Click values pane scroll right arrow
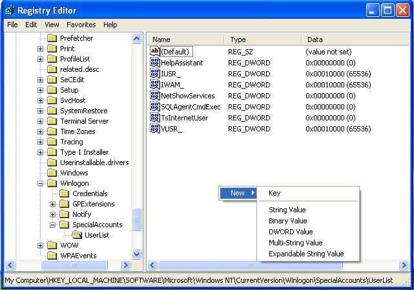The image size is (414, 290). (404, 265)
